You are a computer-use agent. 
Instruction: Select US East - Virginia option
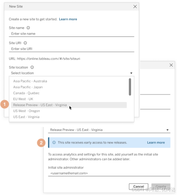pyautogui.click(x=69, y=117)
